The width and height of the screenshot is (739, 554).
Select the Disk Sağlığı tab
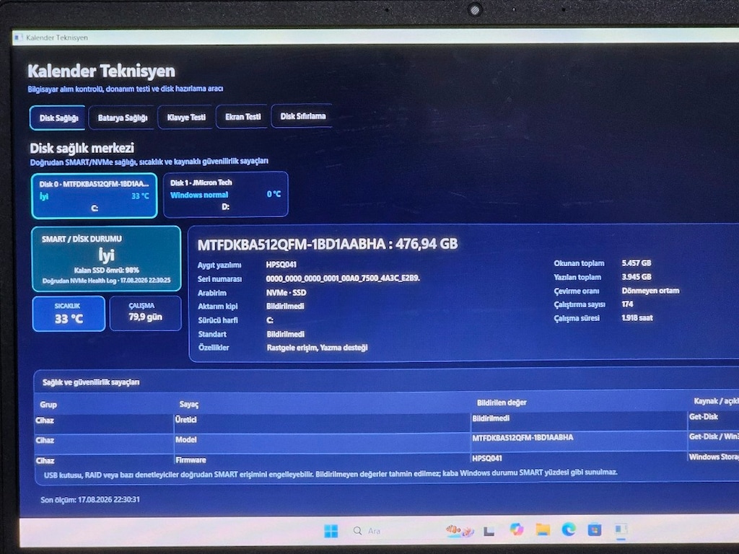(x=58, y=118)
